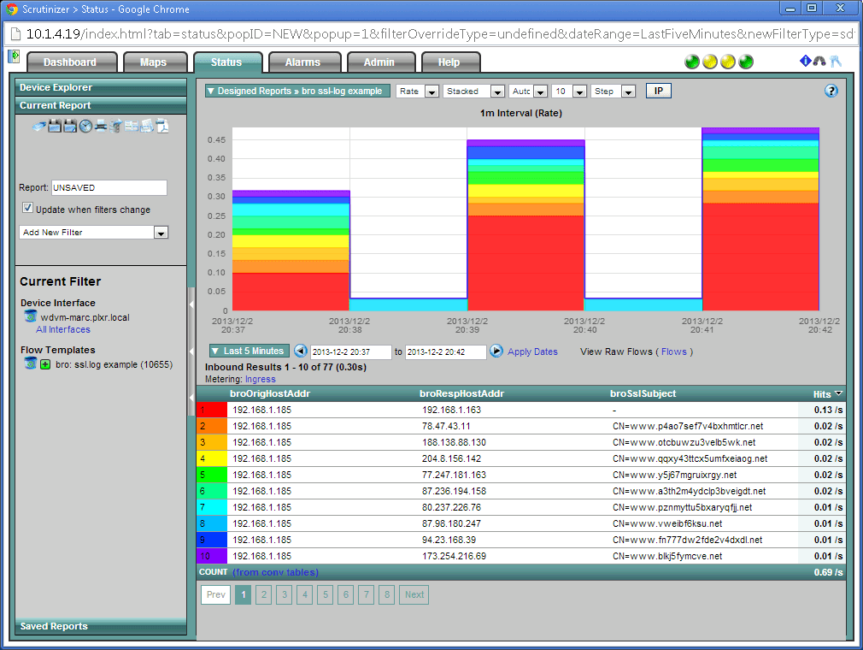Click the device icon beside wdvm-marc.plxr.local

[x=31, y=316]
